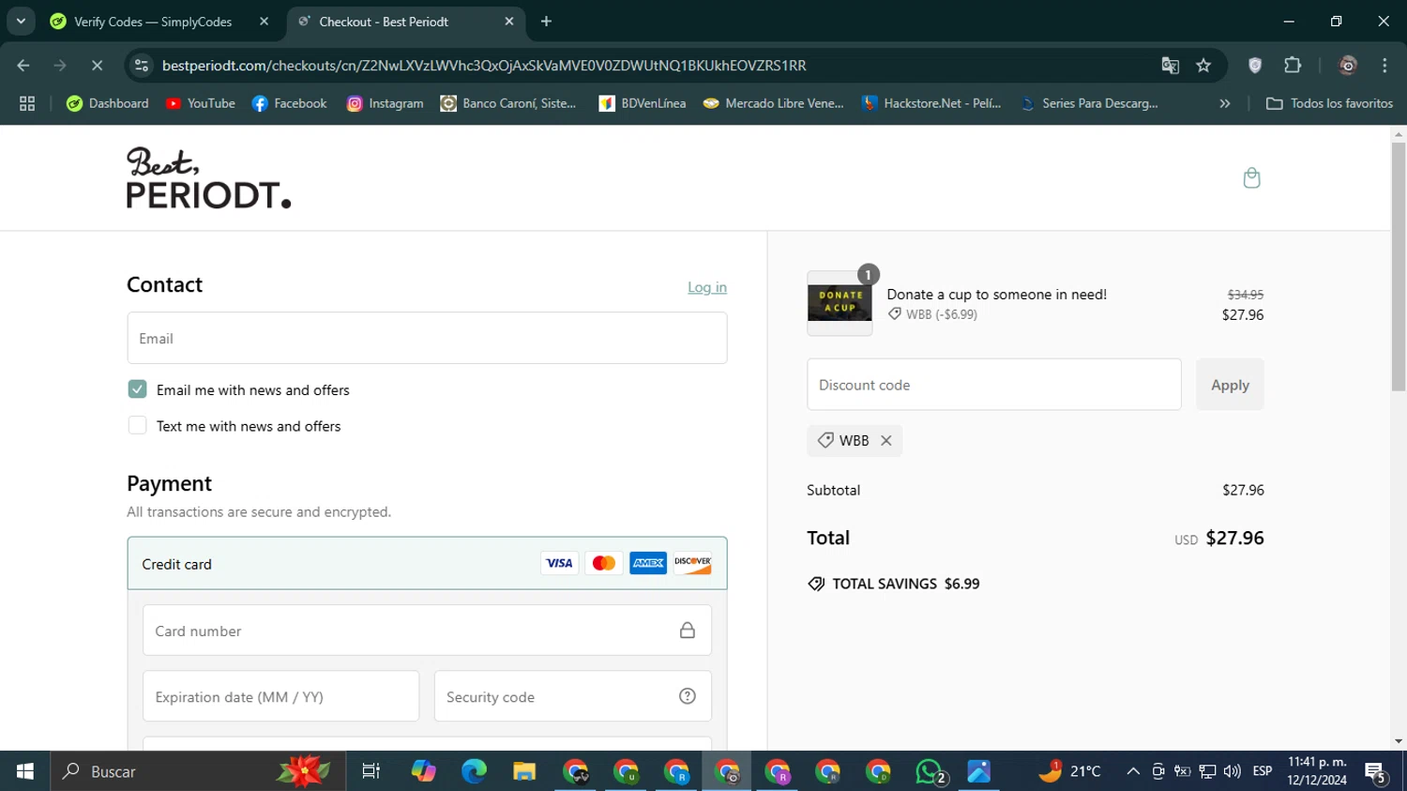The image size is (1407, 791).
Task: Click the Security code field
Action: 572,696
